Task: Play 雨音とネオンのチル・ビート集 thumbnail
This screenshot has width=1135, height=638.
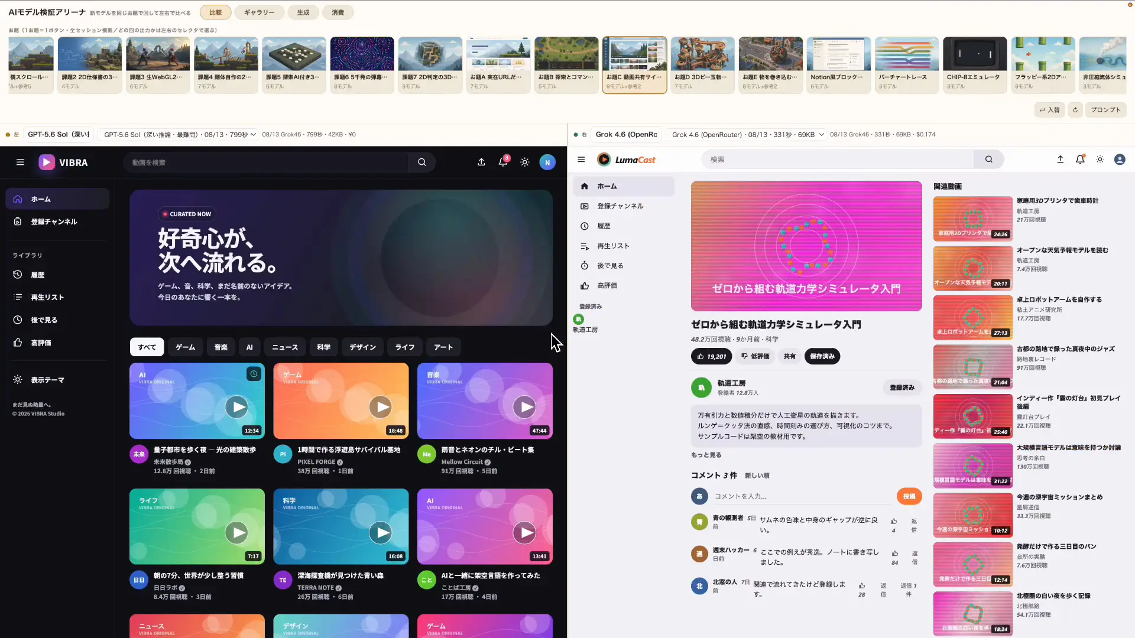Action: pyautogui.click(x=485, y=401)
